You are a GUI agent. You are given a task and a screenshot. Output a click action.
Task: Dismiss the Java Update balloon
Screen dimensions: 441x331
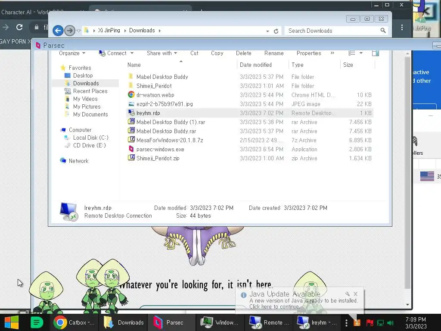coord(355,294)
